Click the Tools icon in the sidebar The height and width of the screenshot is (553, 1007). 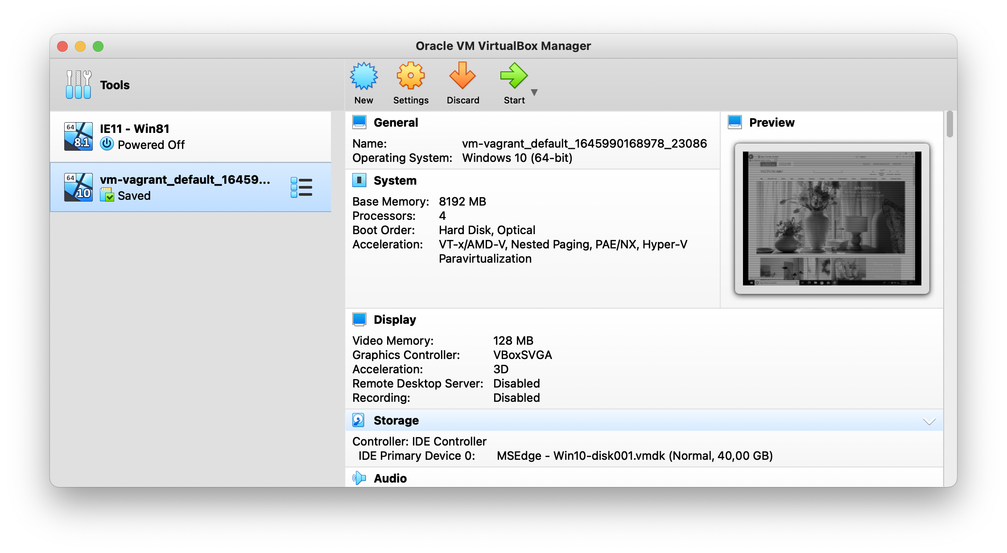78,84
